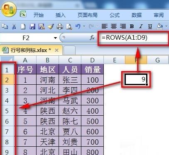Screen dimensions: 169x155
Task: Select row 1 header
Action: click(7, 70)
